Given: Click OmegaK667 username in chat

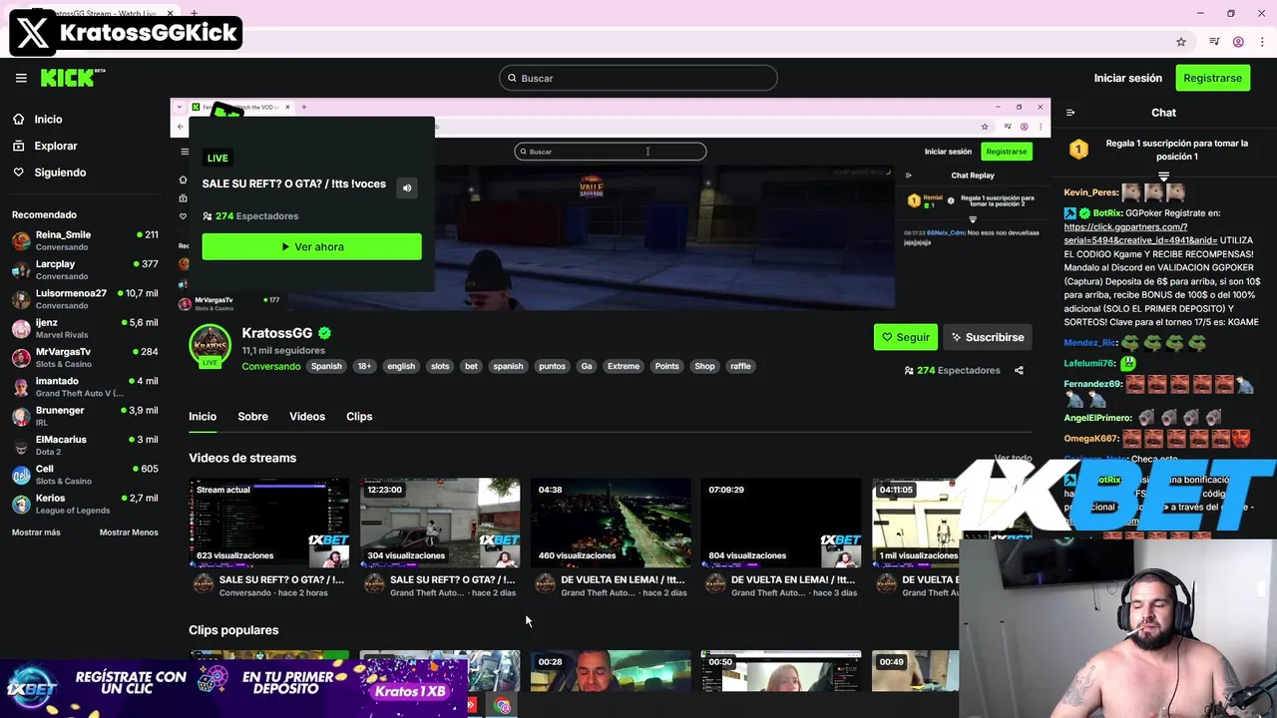Looking at the screenshot, I should point(1090,439).
